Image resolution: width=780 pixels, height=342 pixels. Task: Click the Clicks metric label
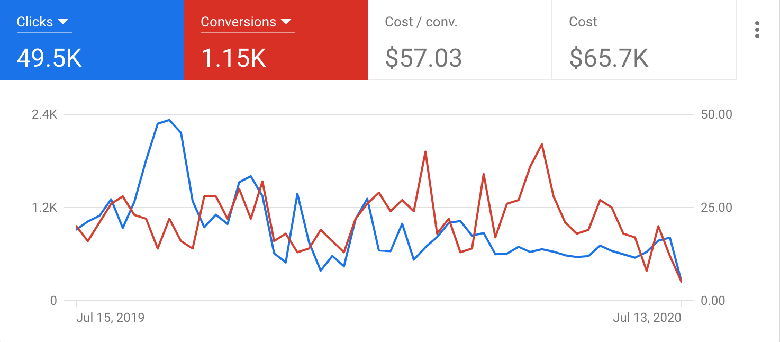35,22
